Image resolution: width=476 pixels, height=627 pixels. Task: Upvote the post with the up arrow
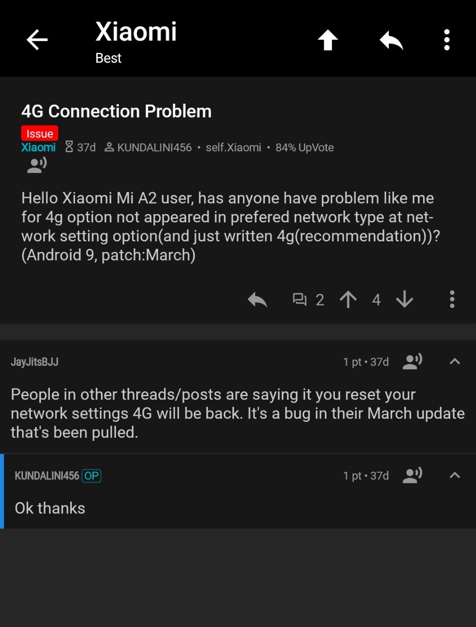point(348,299)
